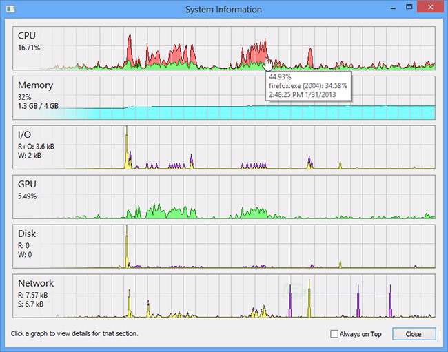
Task: Click the firefox.exe tooltip over the CPU graph
Action: 308,85
